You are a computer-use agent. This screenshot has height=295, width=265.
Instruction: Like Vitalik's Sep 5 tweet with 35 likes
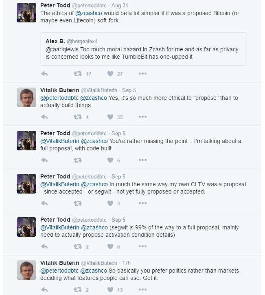point(110,117)
